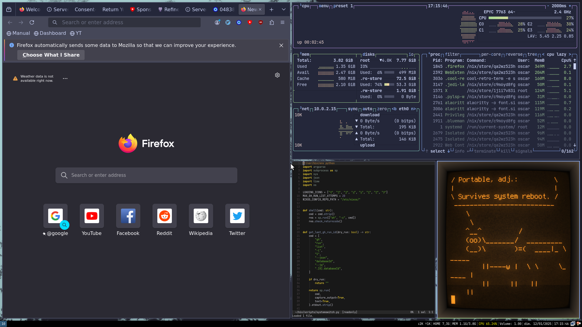
Task: Close the active New Tab
Action: pyautogui.click(x=260, y=10)
